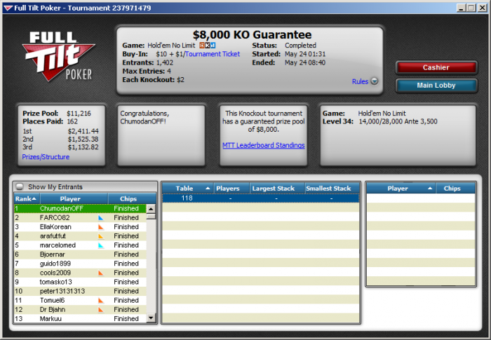Click the Each Knockout $2 text
This screenshot has height=340, width=491.
point(153,79)
